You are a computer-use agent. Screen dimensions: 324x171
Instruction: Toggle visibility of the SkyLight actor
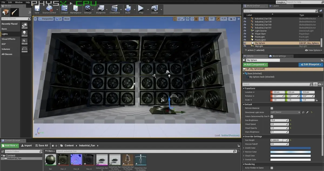[245, 46]
